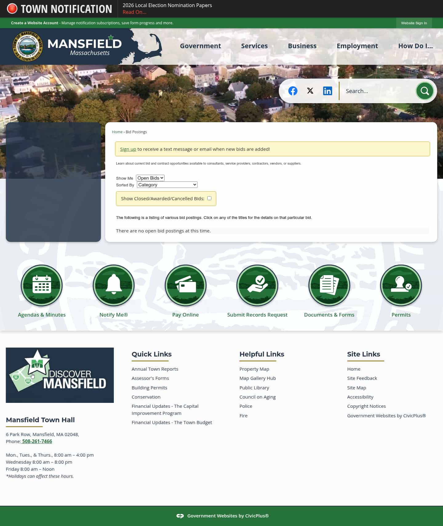Open the Site Feedback link
The image size is (443, 526).
coord(362,378)
